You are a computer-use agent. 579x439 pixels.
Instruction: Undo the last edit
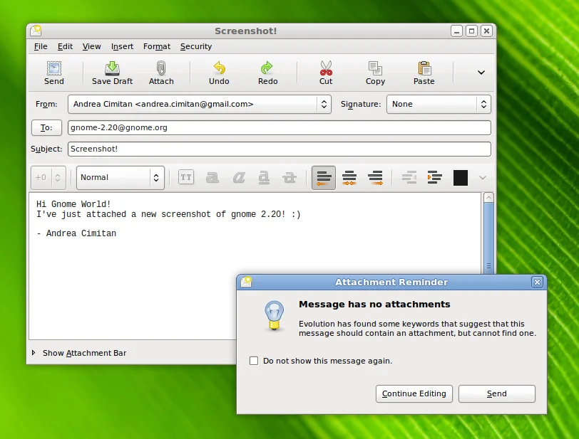point(219,71)
